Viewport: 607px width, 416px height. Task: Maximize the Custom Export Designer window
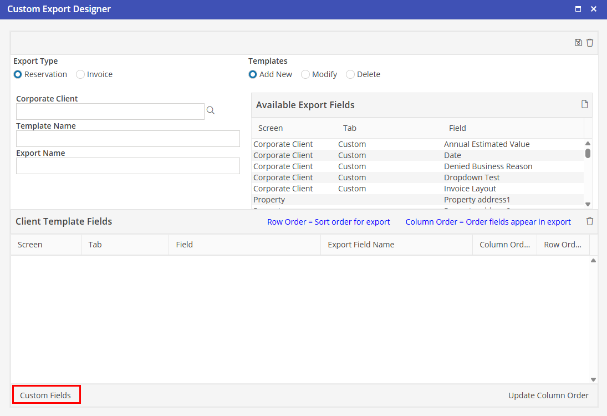click(x=578, y=9)
